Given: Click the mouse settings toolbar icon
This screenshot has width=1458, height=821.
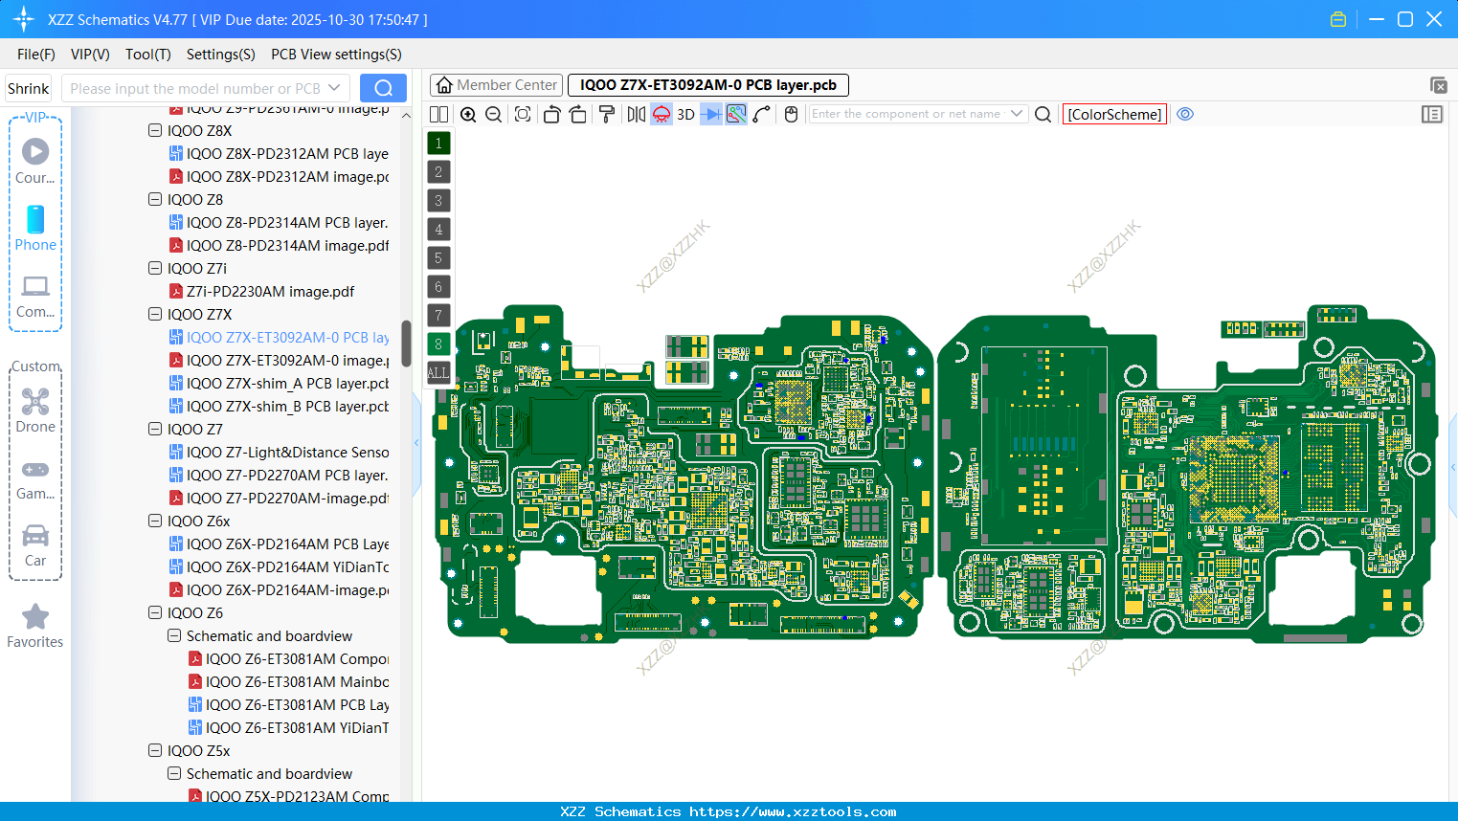Looking at the screenshot, I should click(x=790, y=114).
